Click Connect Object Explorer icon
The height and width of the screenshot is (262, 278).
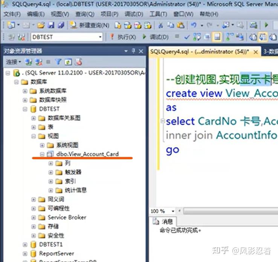click(x=28, y=62)
